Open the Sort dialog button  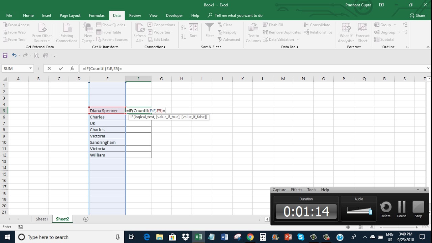193,30
